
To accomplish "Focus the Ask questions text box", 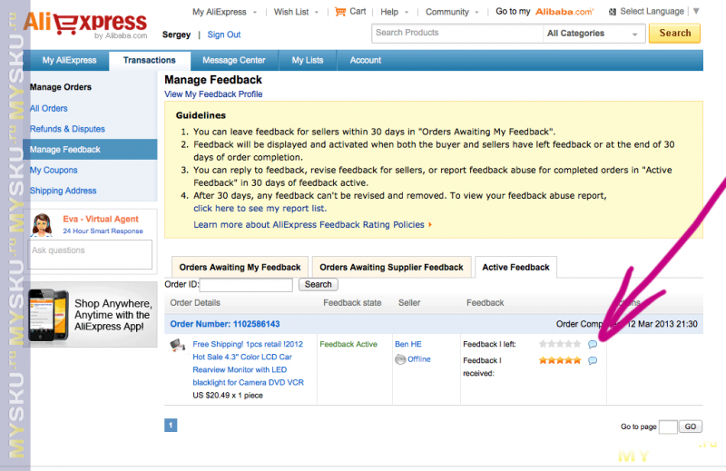I will tap(90, 254).
